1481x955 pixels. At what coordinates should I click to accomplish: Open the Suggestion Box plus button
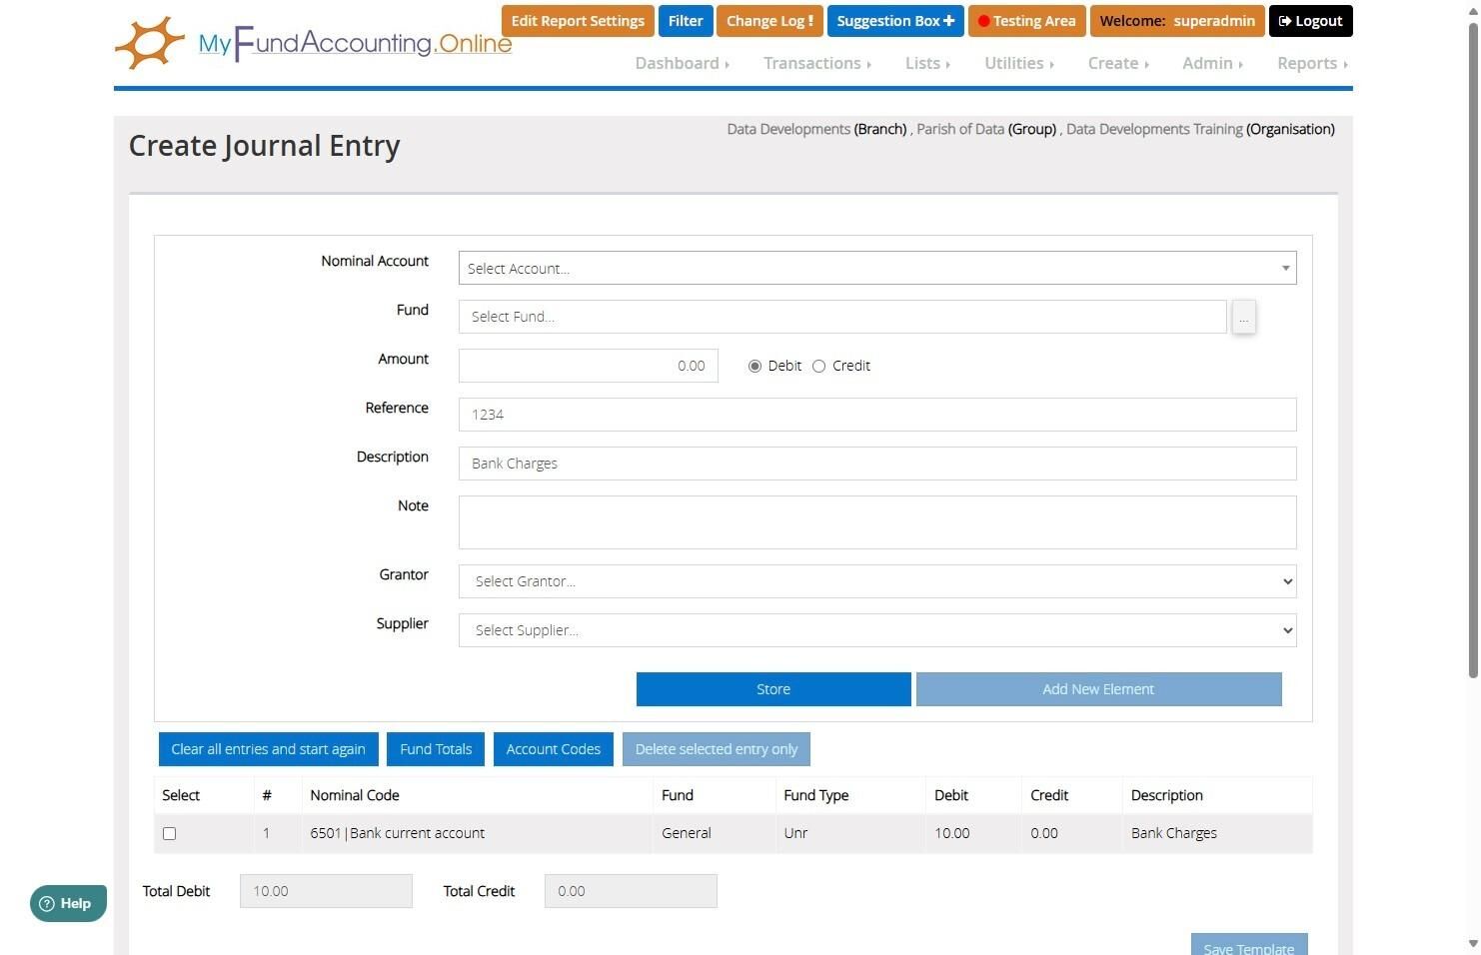pos(894,21)
